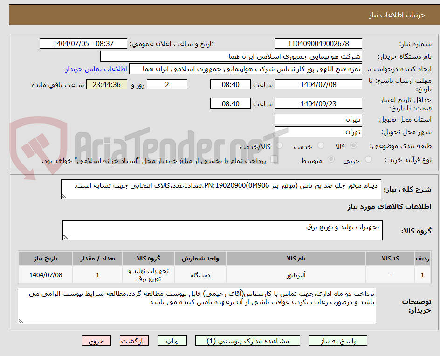Select the "متوسط" purchase process option
The image size is (440, 356).
[x=331, y=159]
